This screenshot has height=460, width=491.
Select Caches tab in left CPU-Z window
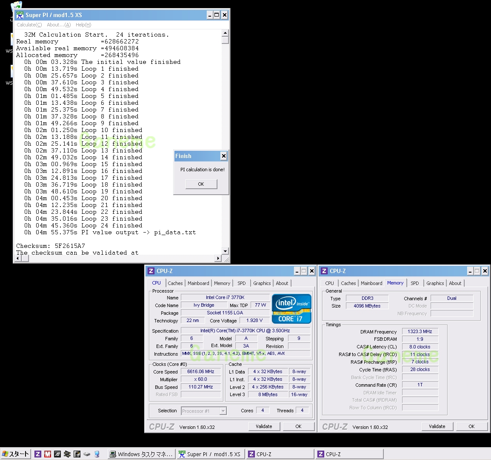pyautogui.click(x=175, y=283)
